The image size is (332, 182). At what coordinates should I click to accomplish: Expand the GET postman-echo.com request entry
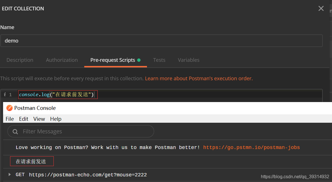click(x=10, y=175)
